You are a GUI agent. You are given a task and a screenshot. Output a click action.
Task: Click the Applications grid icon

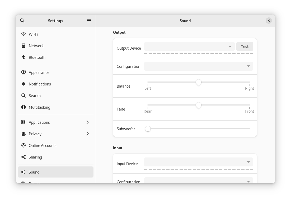(24, 122)
